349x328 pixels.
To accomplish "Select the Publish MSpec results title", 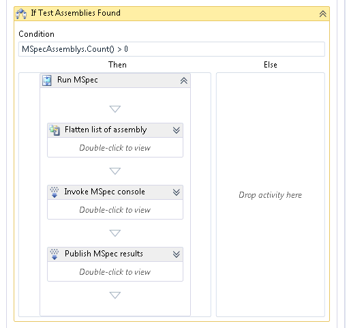I will tap(104, 254).
